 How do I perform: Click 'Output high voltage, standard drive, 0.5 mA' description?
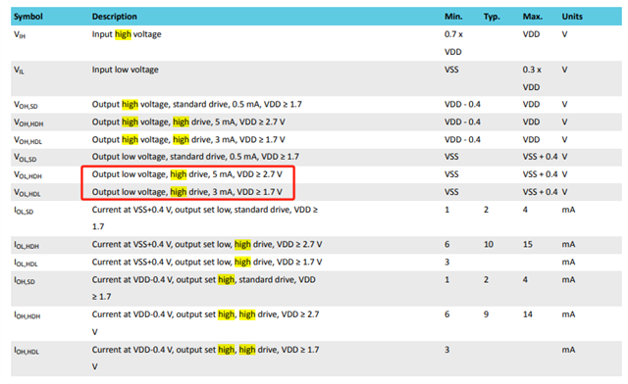coord(196,105)
